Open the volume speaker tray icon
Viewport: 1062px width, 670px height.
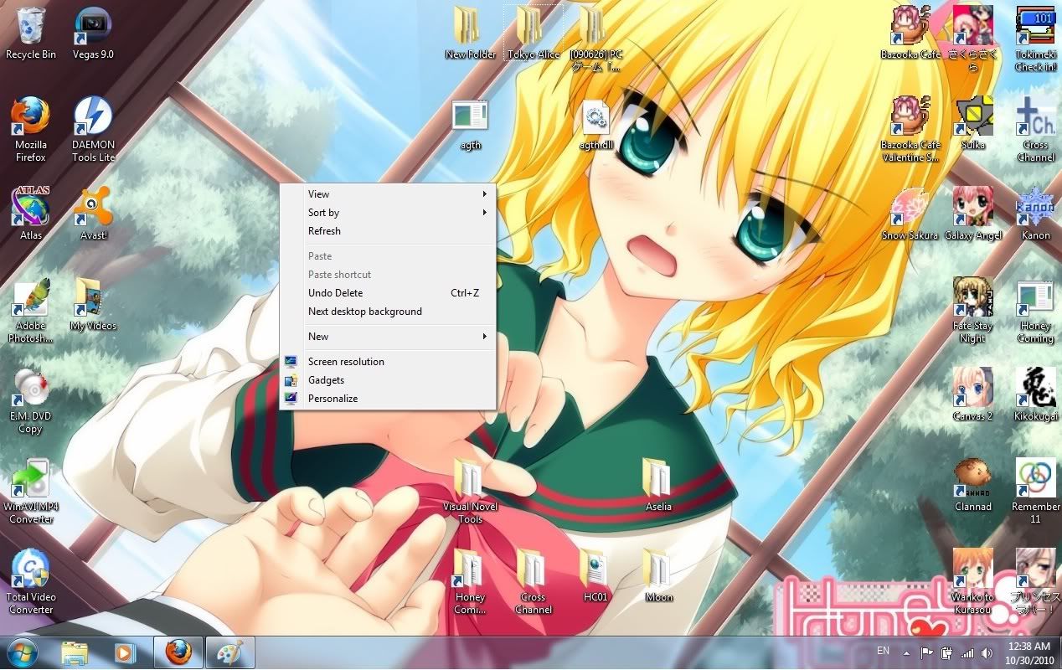[x=987, y=653]
